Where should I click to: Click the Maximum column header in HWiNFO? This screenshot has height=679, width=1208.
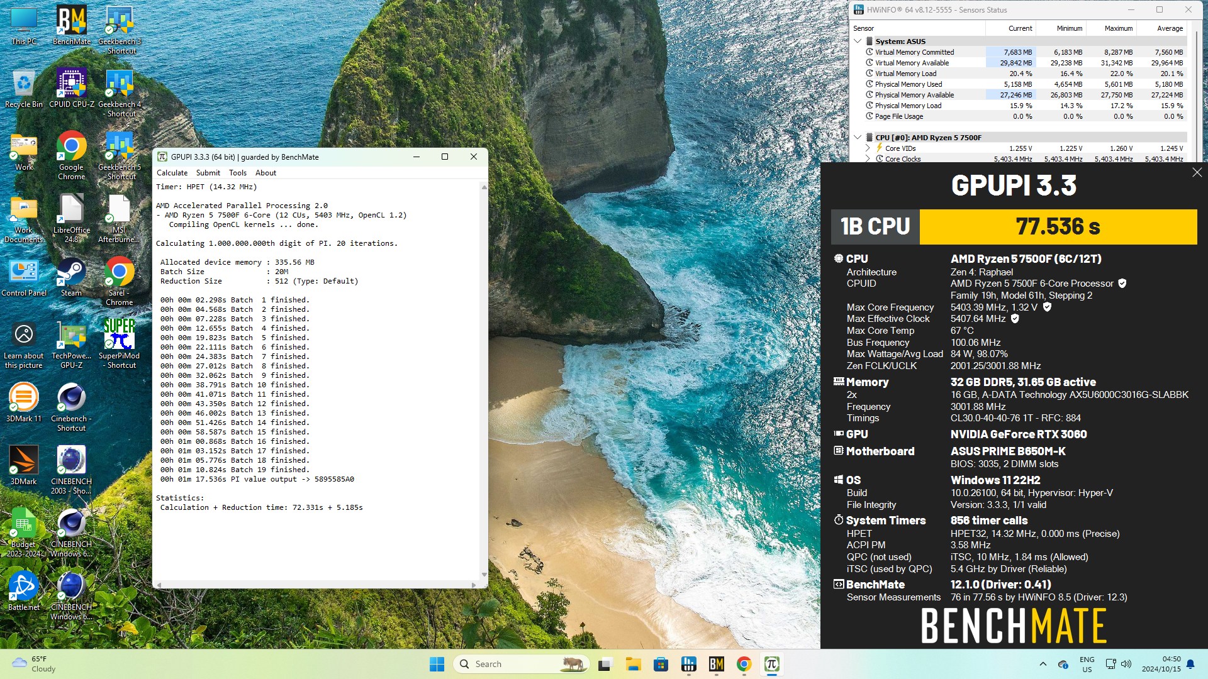pos(1111,28)
